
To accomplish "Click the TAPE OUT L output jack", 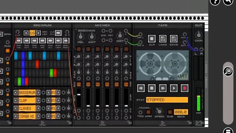I will [184, 34].
